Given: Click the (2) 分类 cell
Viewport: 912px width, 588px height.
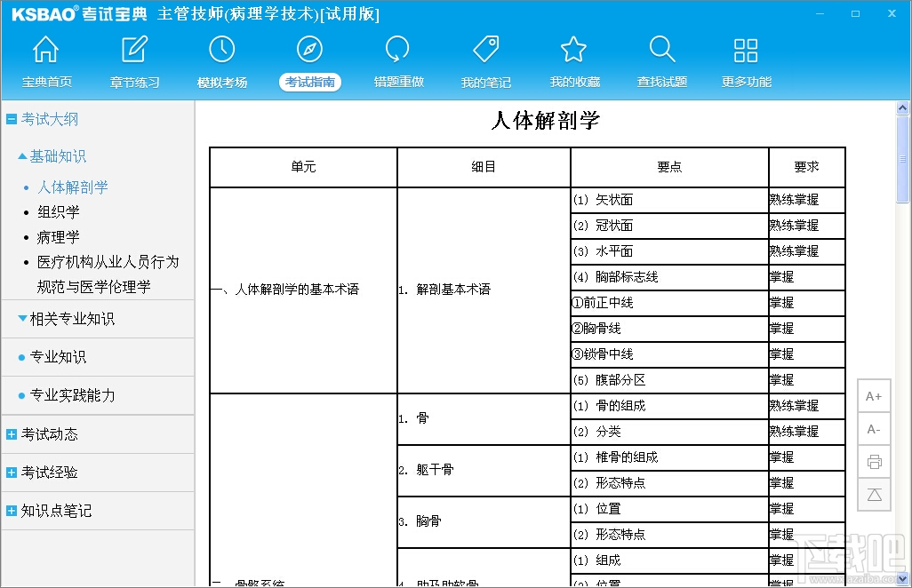Looking at the screenshot, I should click(669, 432).
